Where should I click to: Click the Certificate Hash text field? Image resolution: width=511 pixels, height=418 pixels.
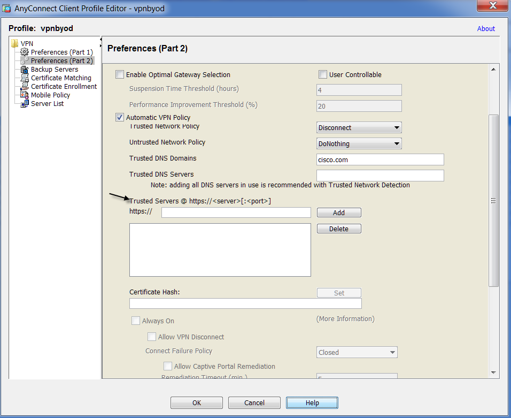click(245, 303)
